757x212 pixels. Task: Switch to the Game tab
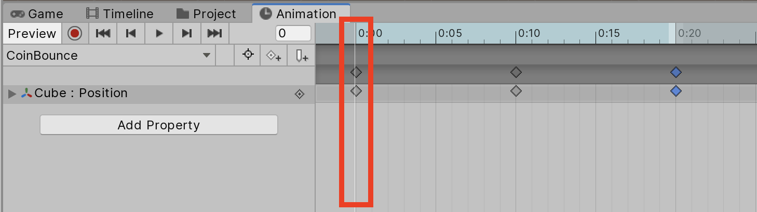pyautogui.click(x=37, y=14)
